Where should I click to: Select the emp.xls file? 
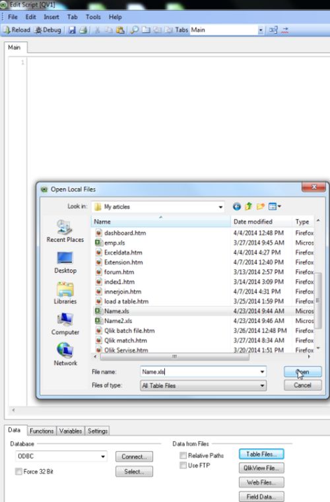[114, 243]
